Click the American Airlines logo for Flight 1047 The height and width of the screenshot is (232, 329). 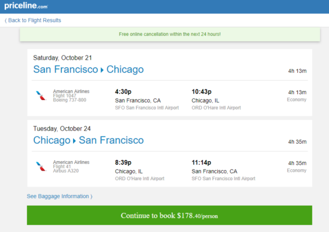[x=41, y=95]
